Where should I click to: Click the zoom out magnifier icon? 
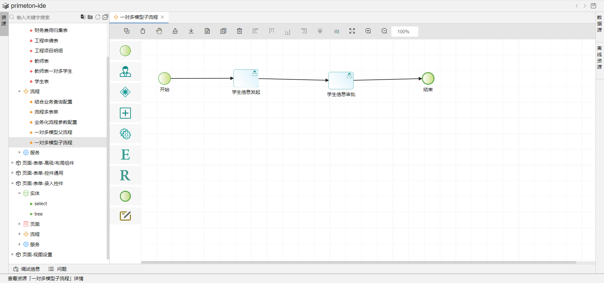click(x=384, y=31)
